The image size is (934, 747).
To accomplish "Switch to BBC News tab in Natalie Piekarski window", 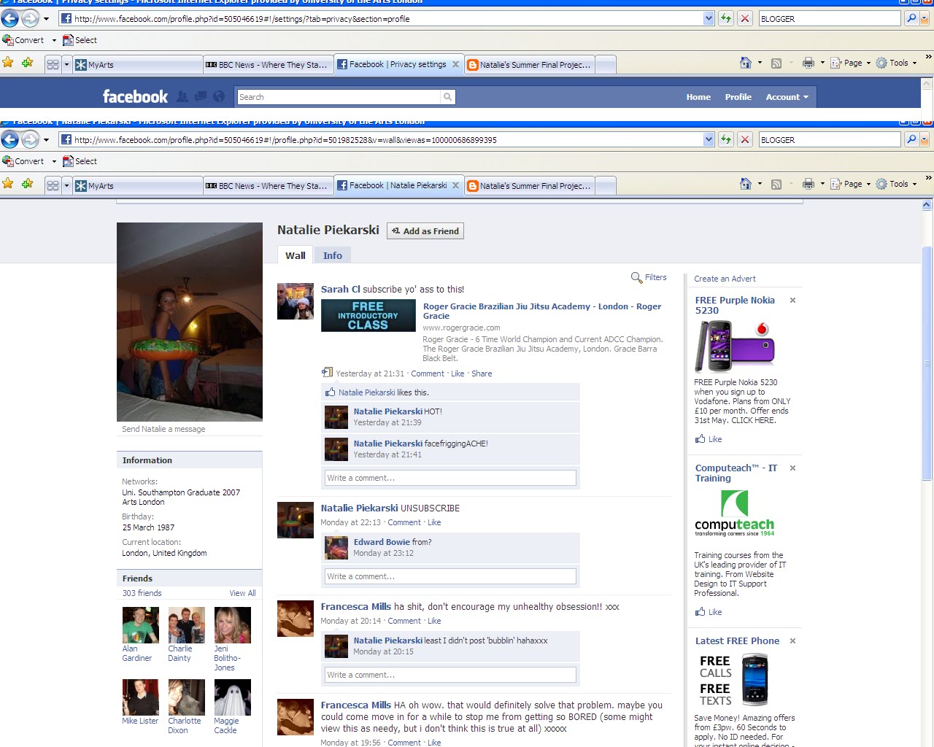I will [x=268, y=186].
